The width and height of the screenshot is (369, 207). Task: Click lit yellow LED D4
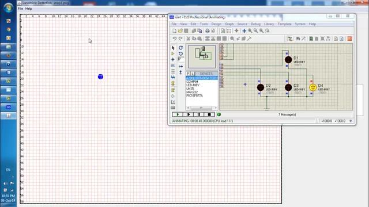[312, 87]
